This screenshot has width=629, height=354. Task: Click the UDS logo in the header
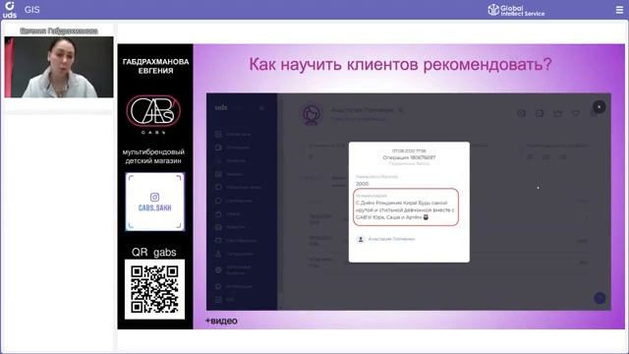pyautogui.click(x=9, y=10)
